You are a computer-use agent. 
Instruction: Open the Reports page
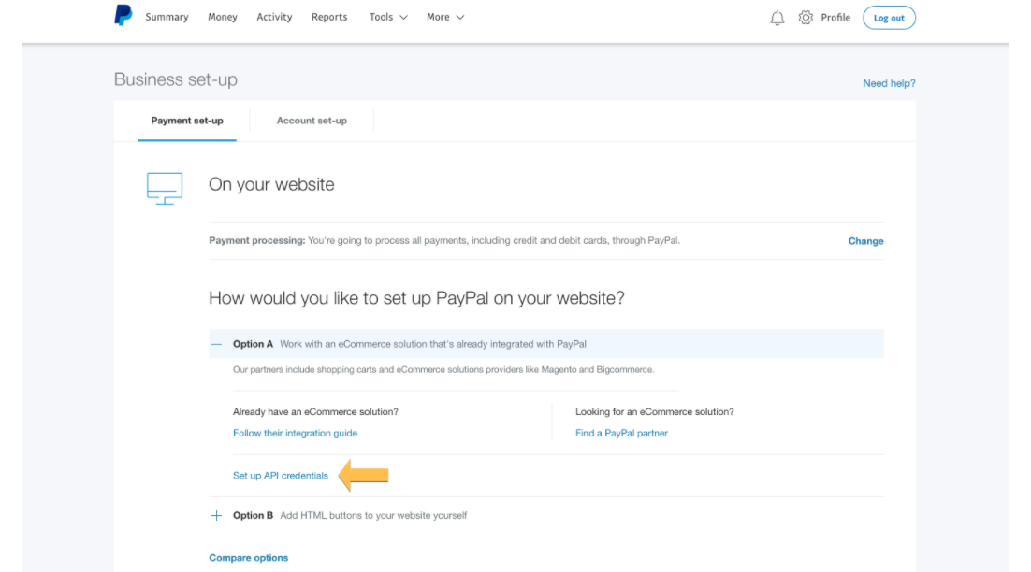click(329, 17)
